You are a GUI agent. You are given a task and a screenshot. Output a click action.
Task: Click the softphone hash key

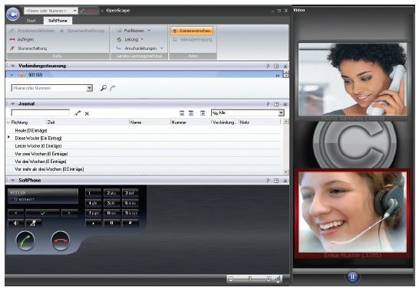[130, 223]
